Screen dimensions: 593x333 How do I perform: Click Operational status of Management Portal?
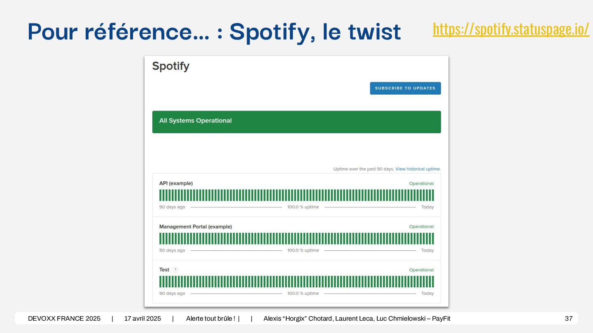(x=421, y=227)
